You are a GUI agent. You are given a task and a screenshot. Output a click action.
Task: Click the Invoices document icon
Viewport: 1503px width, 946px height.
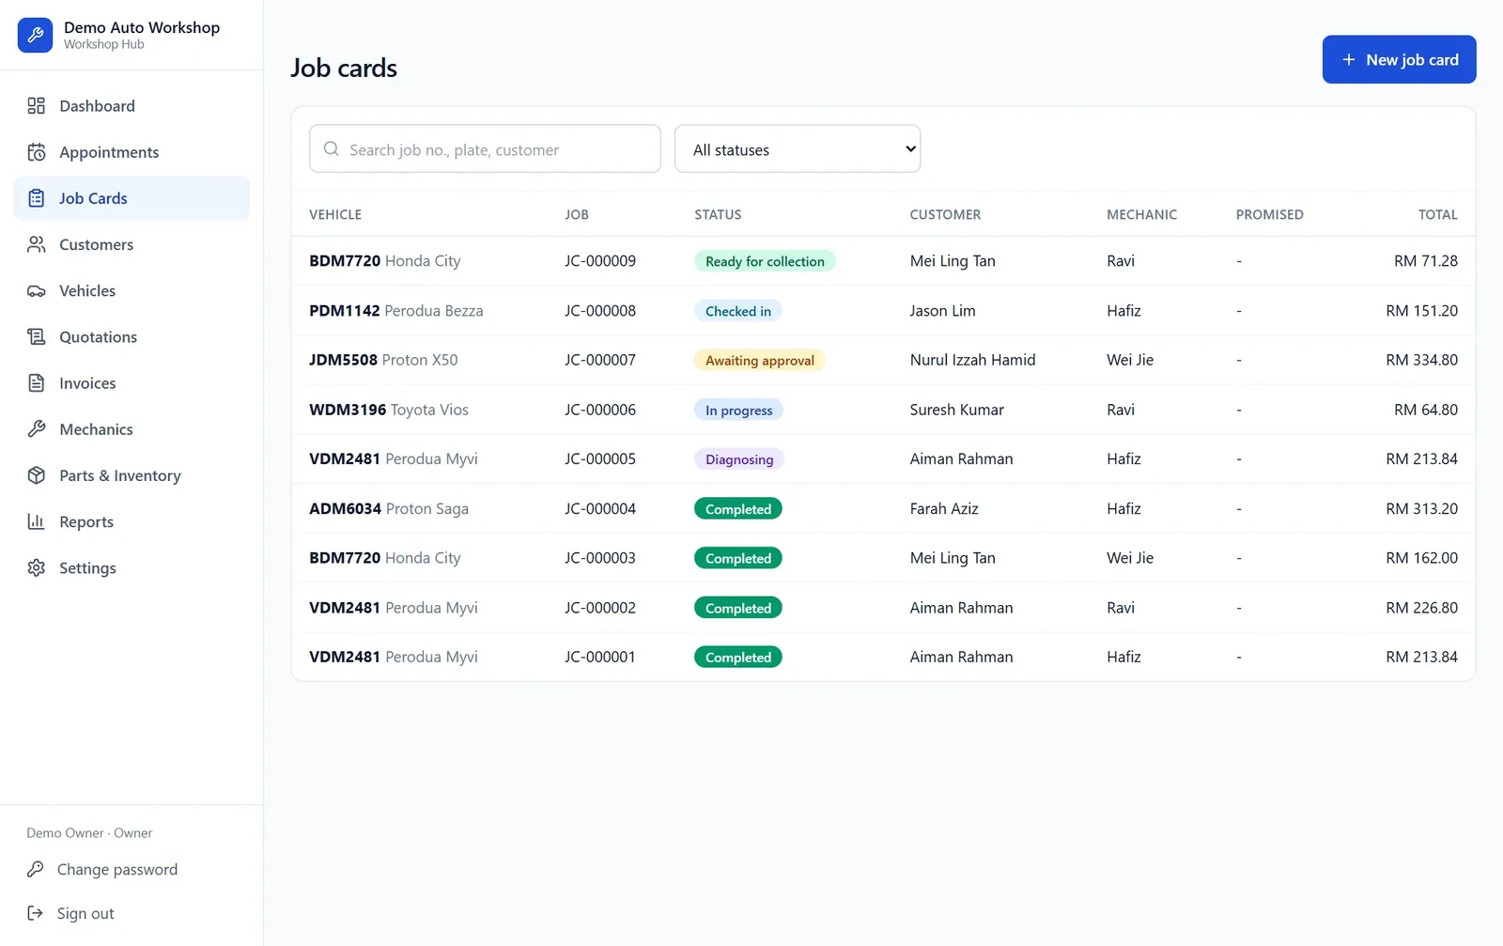(x=36, y=383)
